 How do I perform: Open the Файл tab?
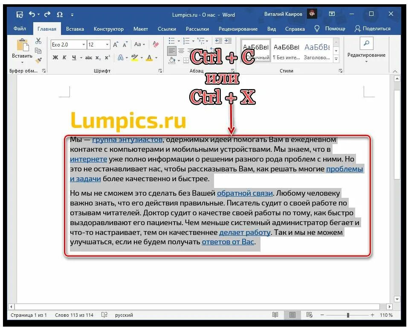(20, 29)
